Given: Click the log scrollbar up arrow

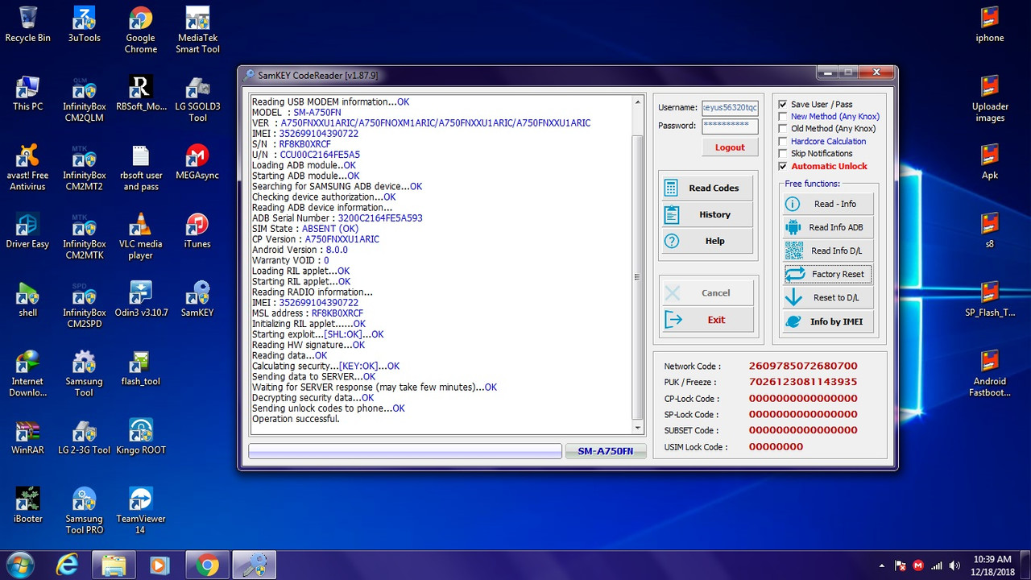Looking at the screenshot, I should click(638, 102).
